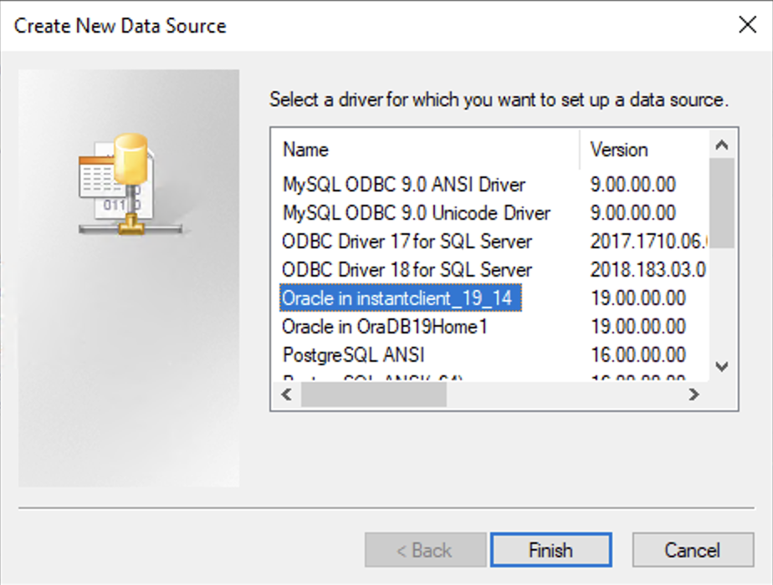
Task: Click version 9.00.00.00 of MySQL ANSI row
Action: coord(633,185)
